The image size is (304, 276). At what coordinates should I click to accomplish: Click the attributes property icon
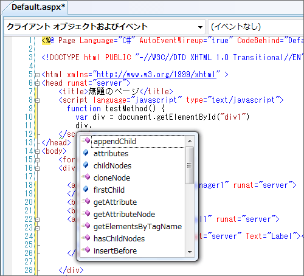(x=86, y=153)
